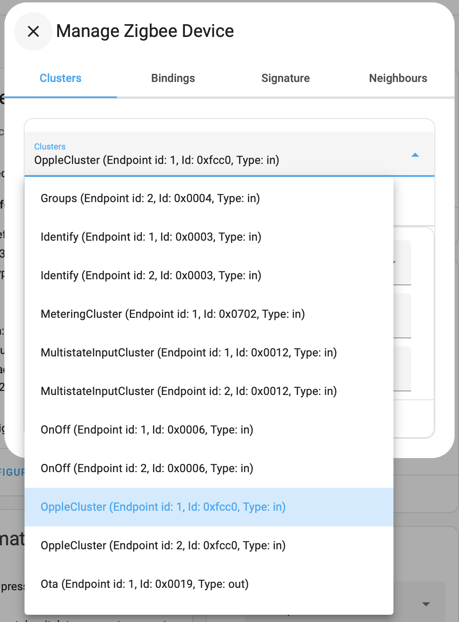
Task: Pick OnOff endpoint 2 cluster
Action: coord(209,469)
